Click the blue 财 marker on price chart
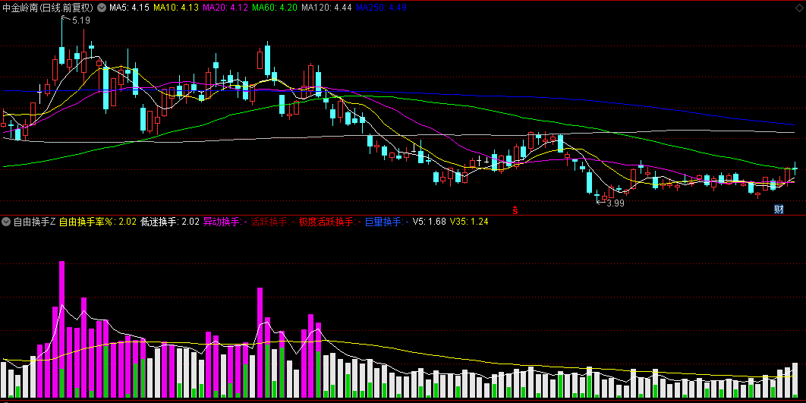Screen dimensions: 806x403 779,209
